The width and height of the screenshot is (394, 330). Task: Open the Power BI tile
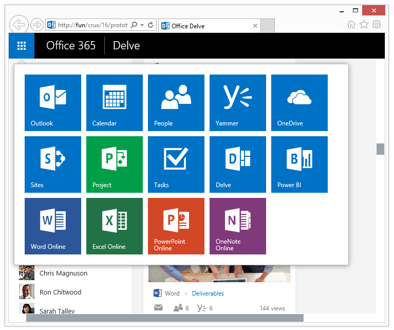(299, 164)
